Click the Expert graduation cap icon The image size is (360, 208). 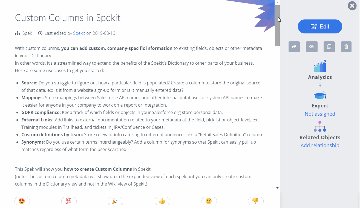click(x=320, y=95)
